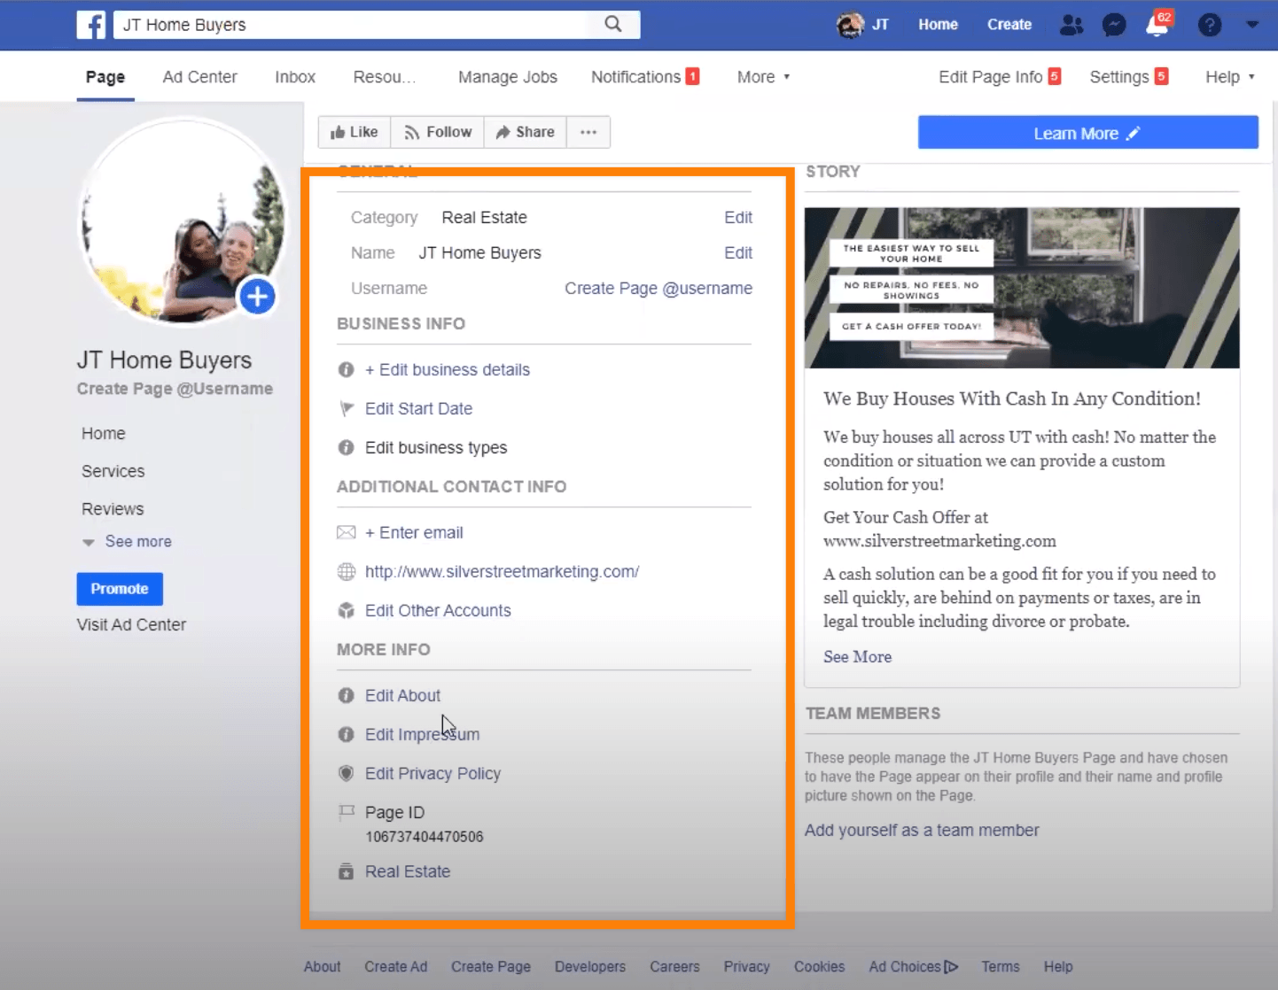The width and height of the screenshot is (1278, 990).
Task: Open the notifications bell icon
Action: tap(1157, 25)
